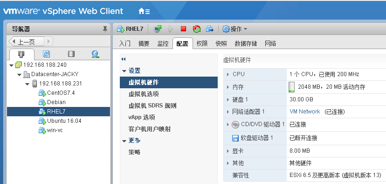Click the win-vc VM icon
The image size is (386, 184).
coord(42,130)
